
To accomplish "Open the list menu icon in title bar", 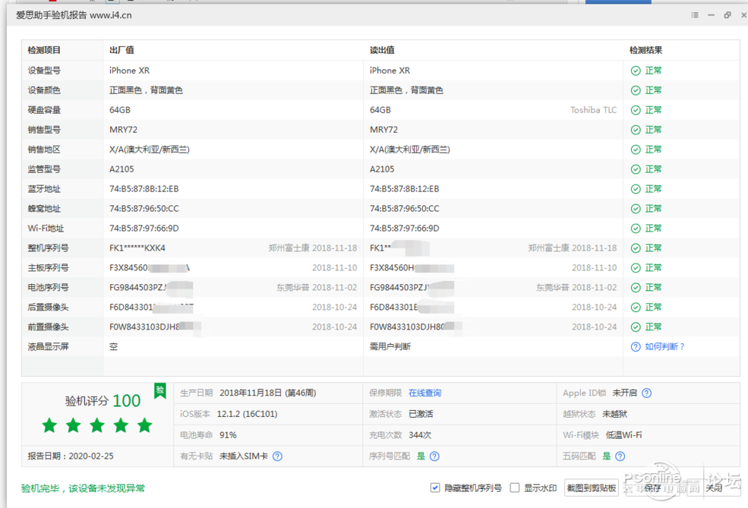I will (x=695, y=15).
